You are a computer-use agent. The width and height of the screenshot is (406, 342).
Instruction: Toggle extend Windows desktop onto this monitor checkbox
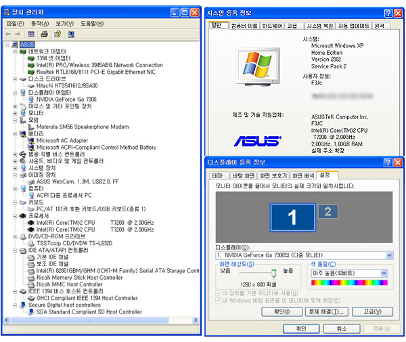point(218,301)
